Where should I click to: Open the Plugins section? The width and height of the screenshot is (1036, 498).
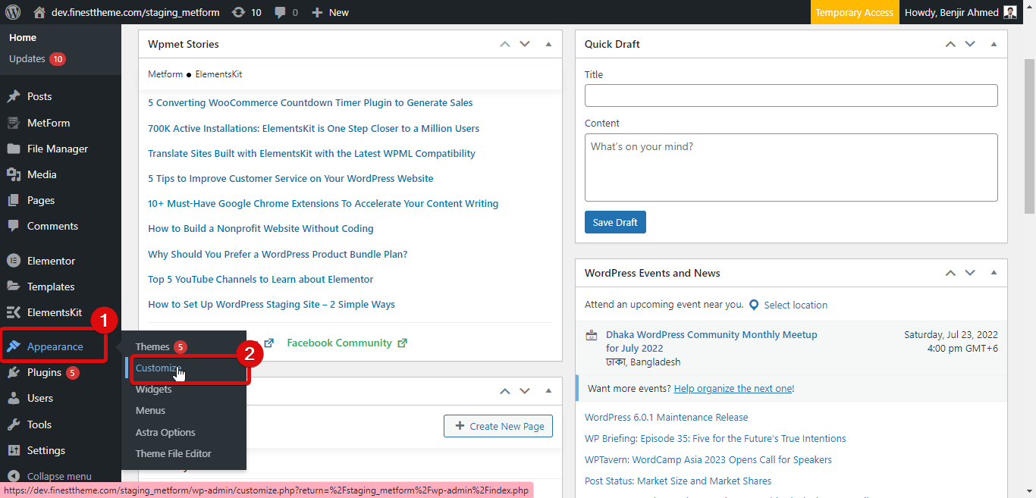[43, 372]
